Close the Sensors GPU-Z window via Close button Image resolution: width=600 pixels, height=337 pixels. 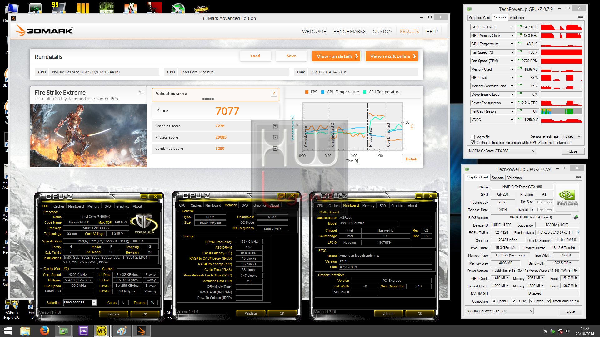[573, 151]
